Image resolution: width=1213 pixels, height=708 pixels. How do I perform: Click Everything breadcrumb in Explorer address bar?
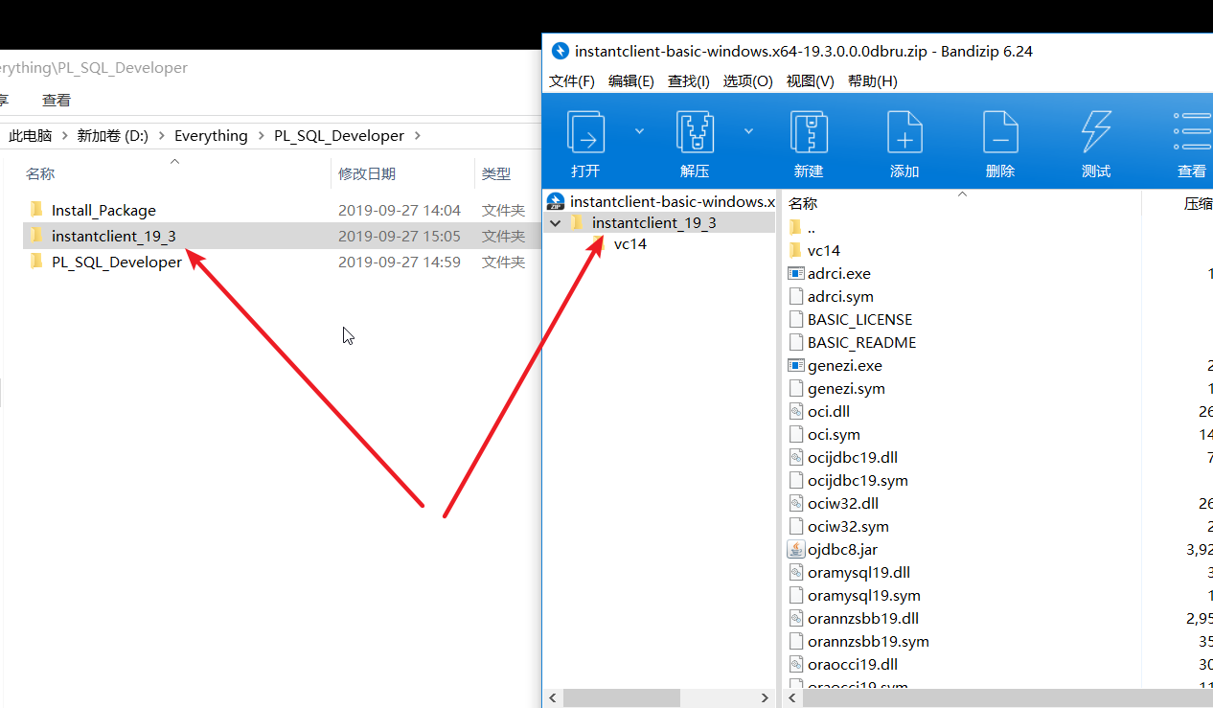point(211,135)
